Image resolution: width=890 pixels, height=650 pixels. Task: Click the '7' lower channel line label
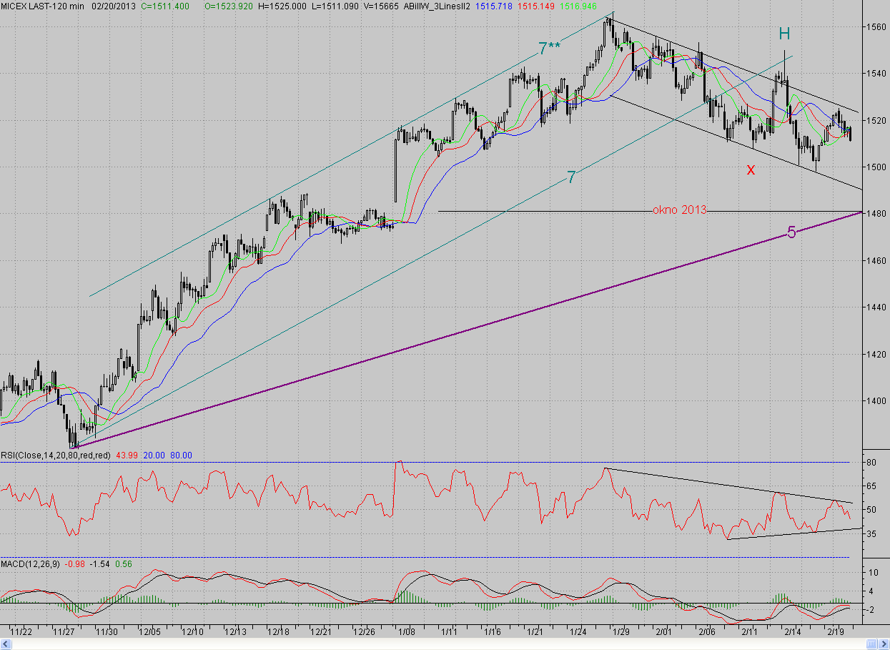[571, 177]
